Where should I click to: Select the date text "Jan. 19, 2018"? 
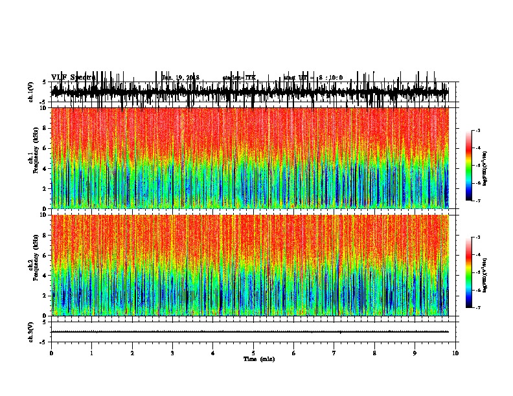181,78
